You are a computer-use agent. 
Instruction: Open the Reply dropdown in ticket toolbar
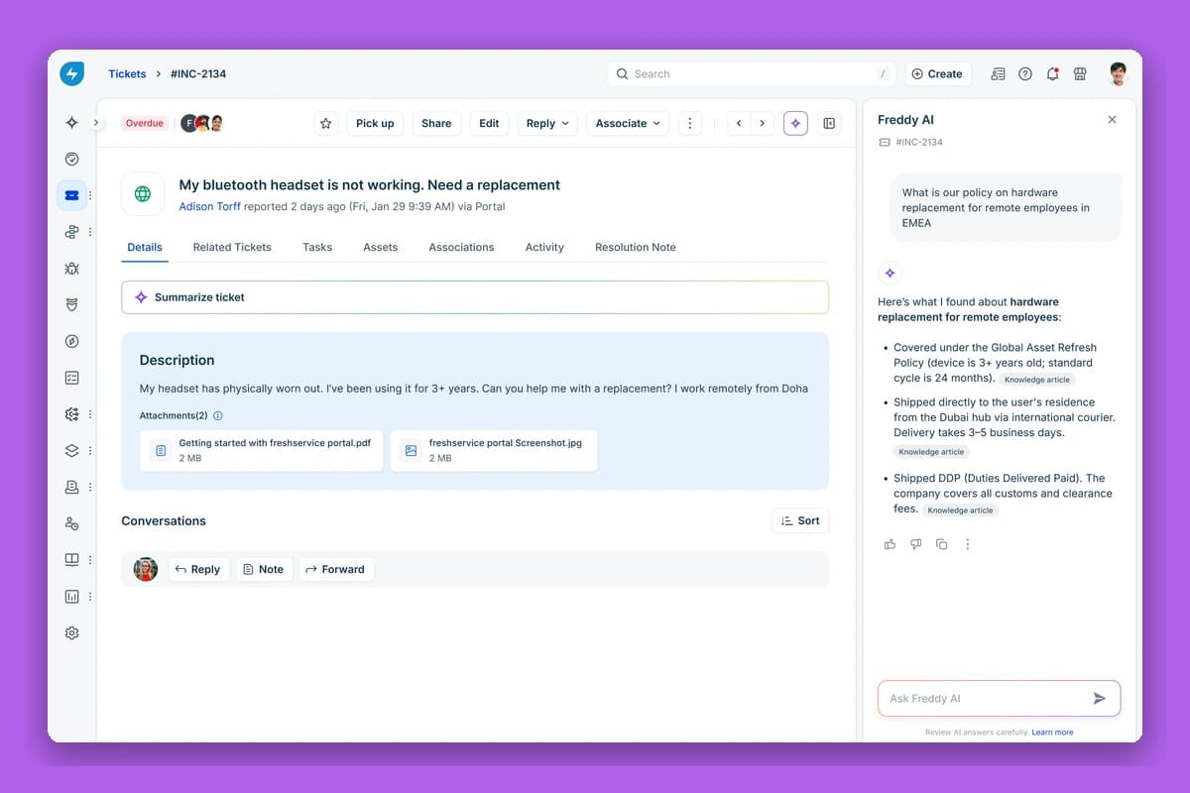pyautogui.click(x=547, y=123)
